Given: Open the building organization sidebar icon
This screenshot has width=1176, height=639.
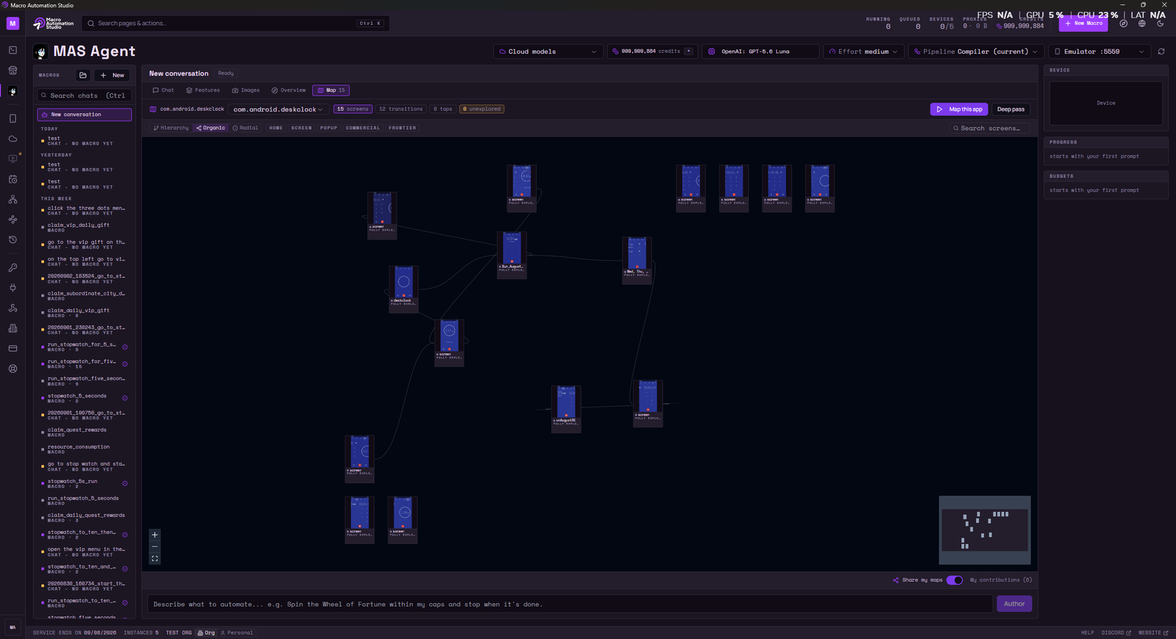Looking at the screenshot, I should (x=12, y=328).
